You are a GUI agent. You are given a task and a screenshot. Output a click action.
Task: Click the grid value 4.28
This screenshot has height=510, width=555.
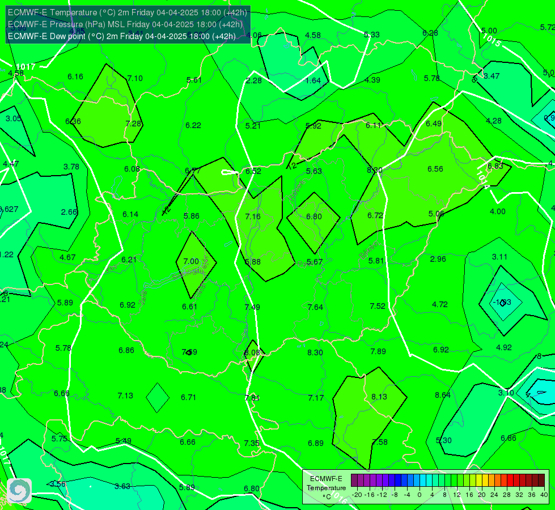494,121
